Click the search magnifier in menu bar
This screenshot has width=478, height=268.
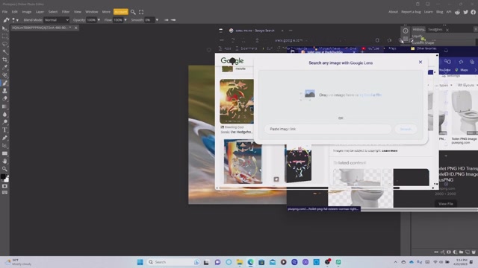click(x=133, y=12)
